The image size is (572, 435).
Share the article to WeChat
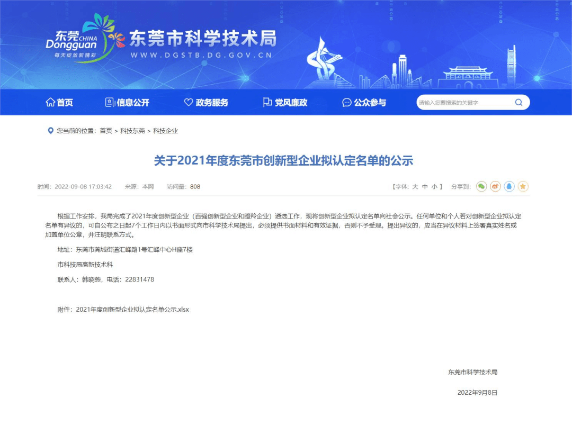(x=481, y=186)
